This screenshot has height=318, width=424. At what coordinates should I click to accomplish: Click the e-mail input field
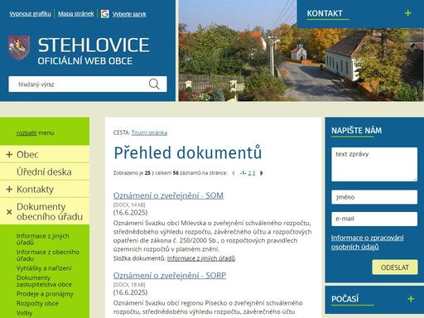pyautogui.click(x=374, y=219)
